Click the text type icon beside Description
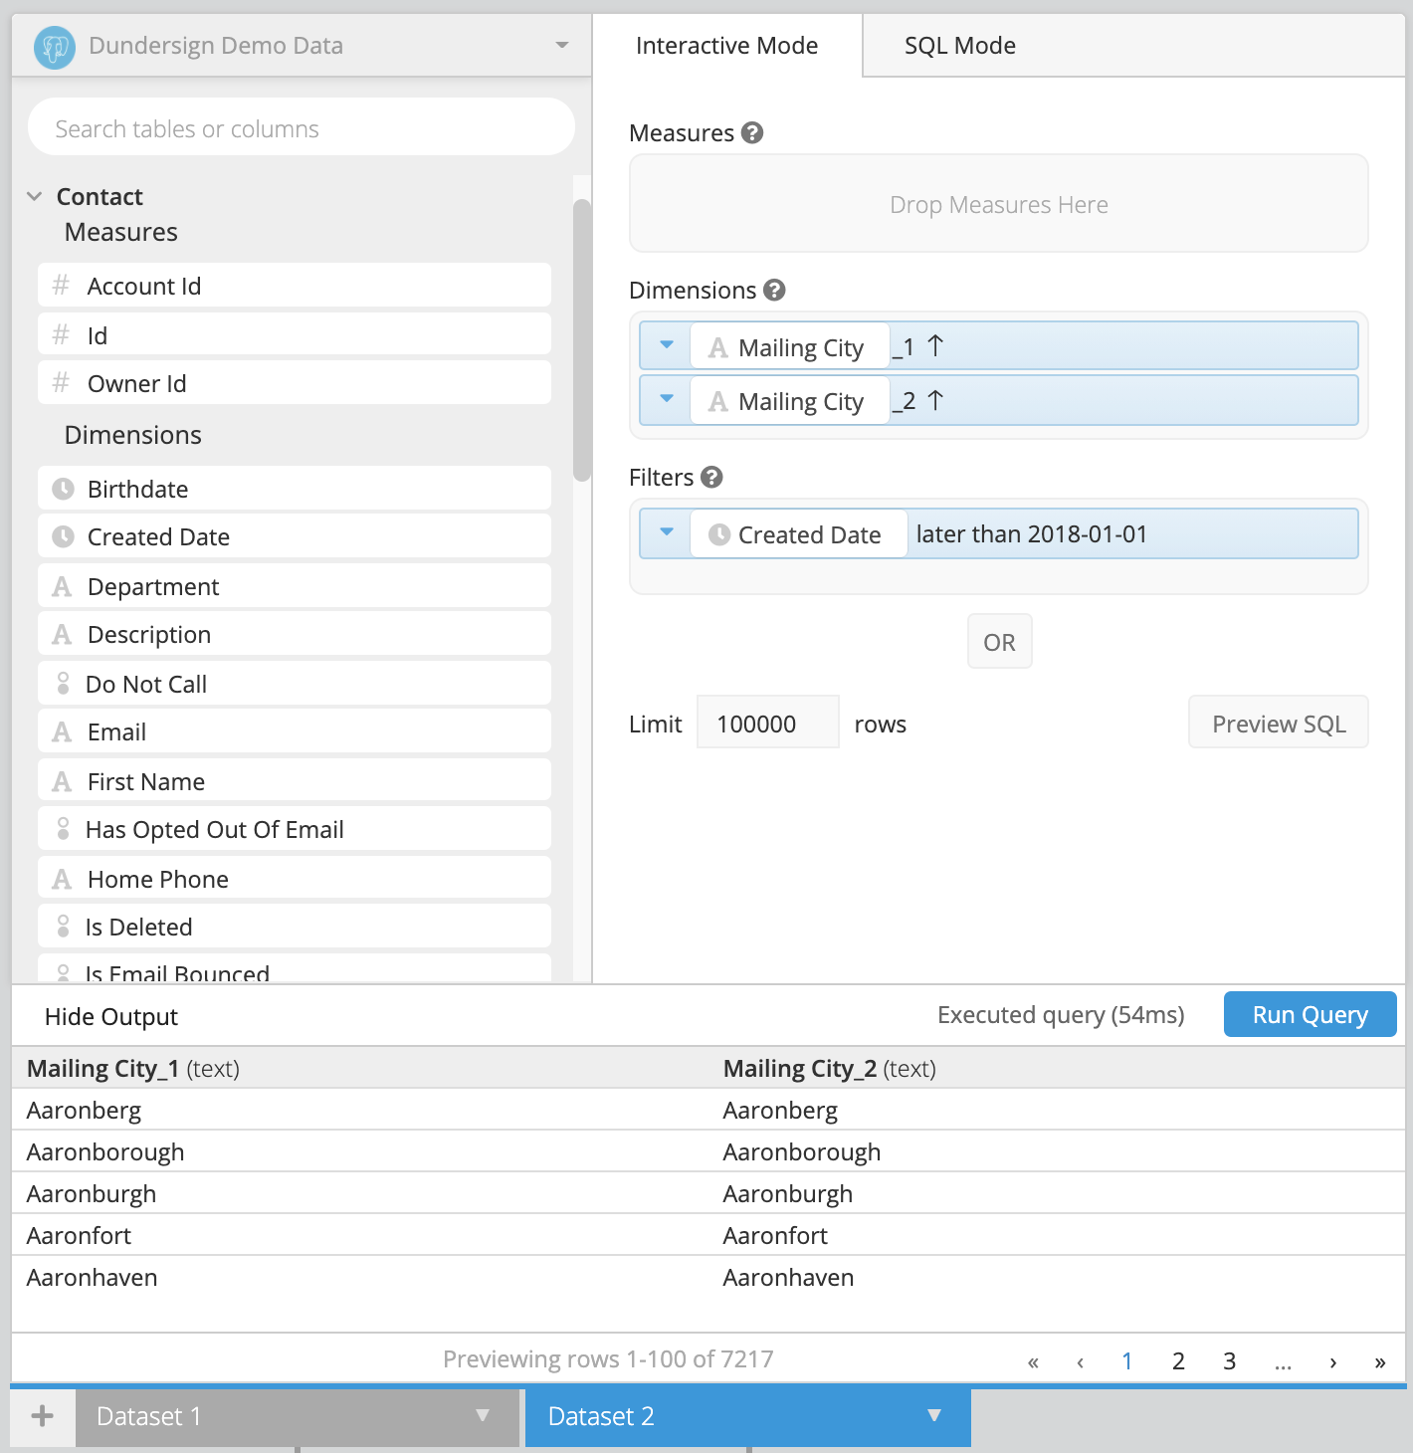This screenshot has width=1413, height=1453. [x=62, y=635]
